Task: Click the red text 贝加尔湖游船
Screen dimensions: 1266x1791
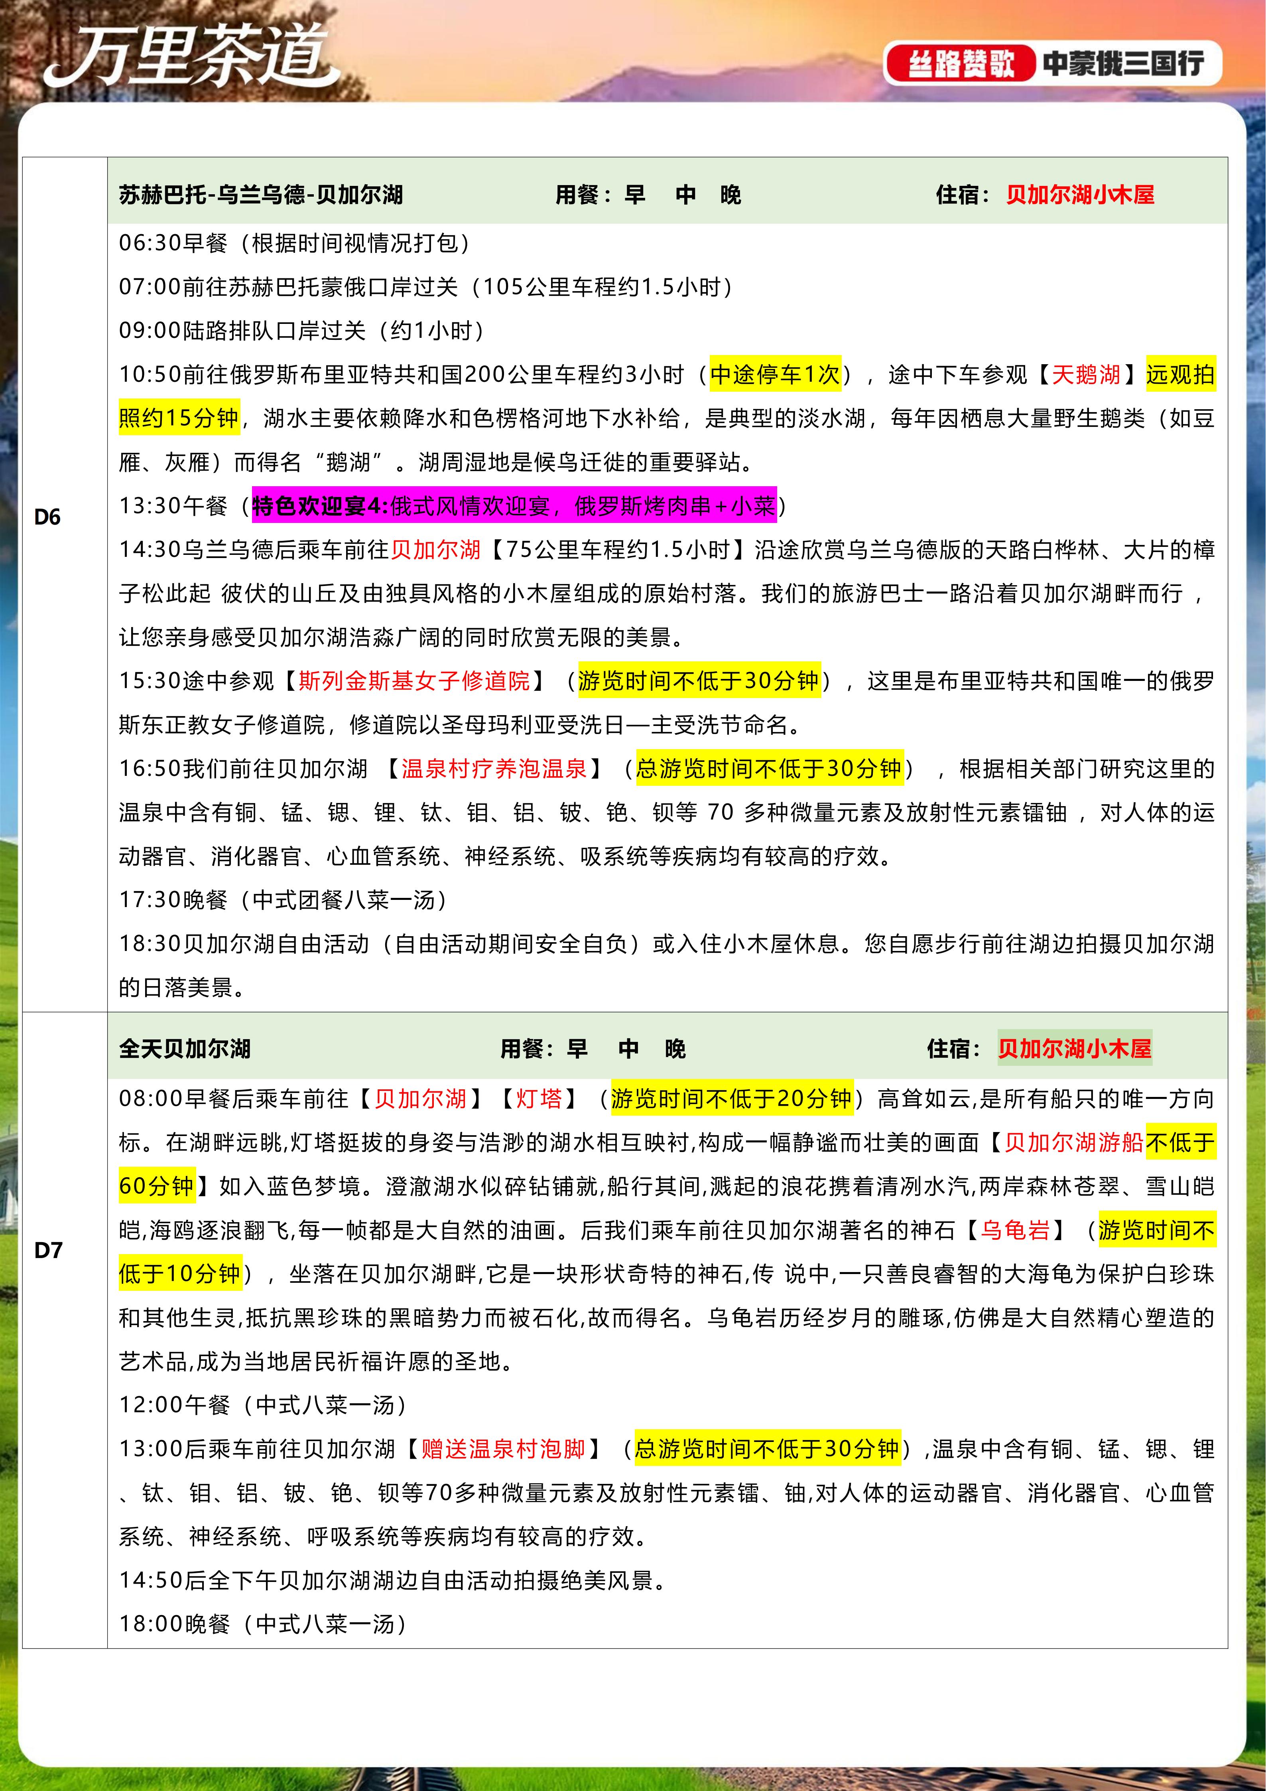Action: pos(1073,1143)
